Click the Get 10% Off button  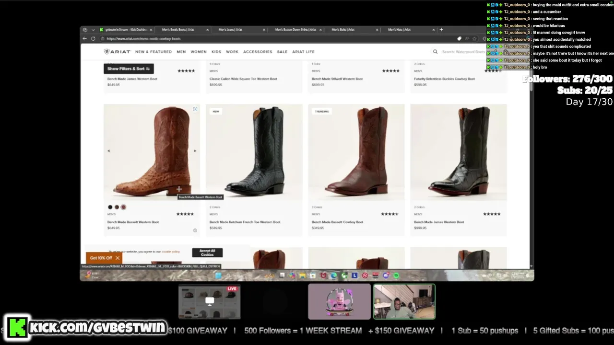pyautogui.click(x=101, y=258)
